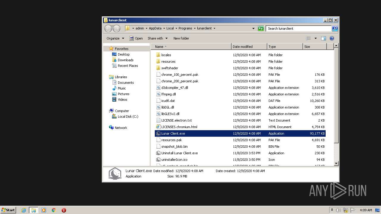
Task: Click the Lunar Client.exe icon
Action: [158, 133]
